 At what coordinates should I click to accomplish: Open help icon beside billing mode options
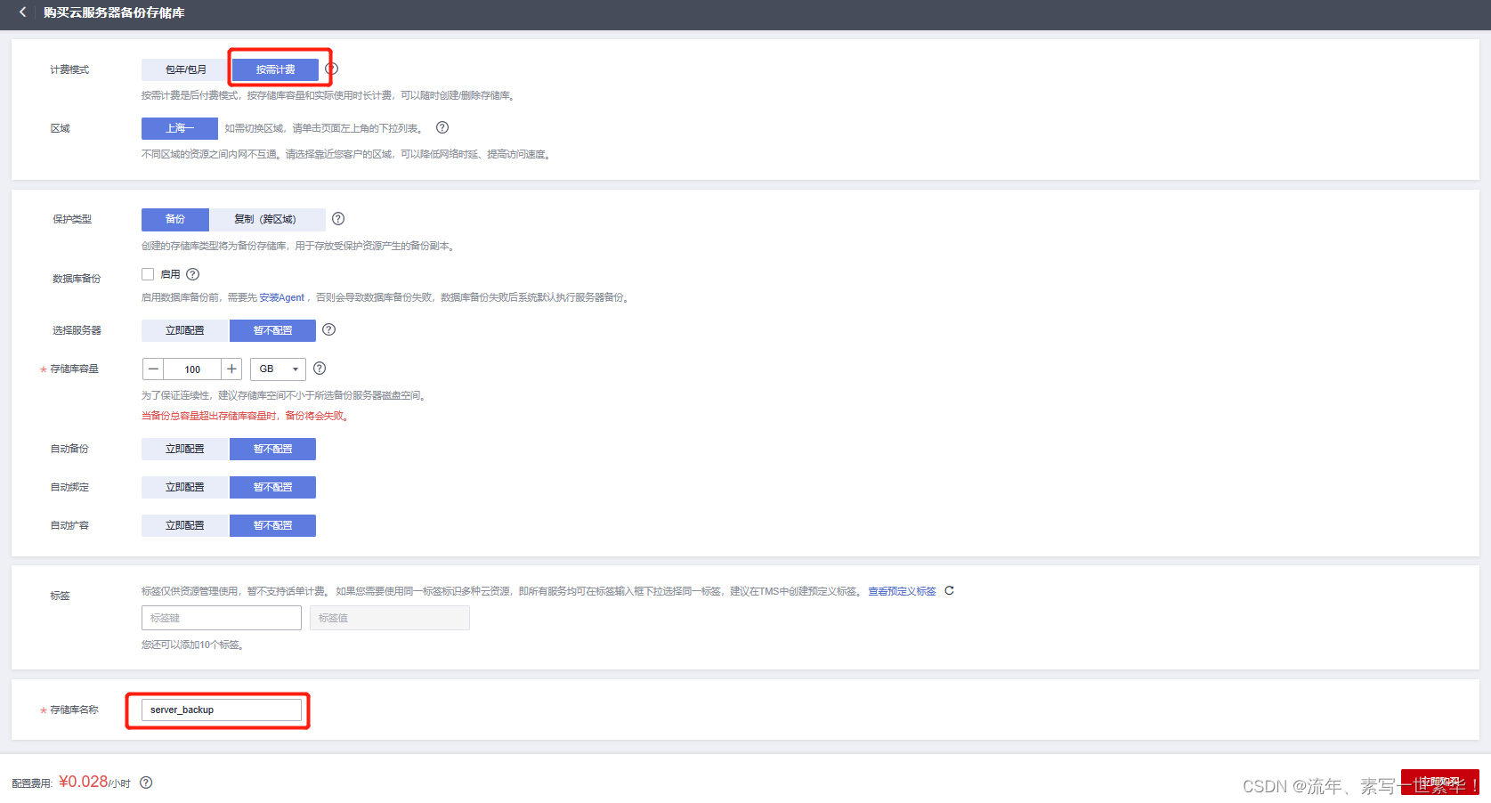(x=331, y=69)
